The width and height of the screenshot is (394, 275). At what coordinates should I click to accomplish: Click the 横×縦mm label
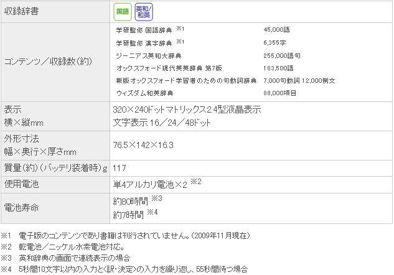[24, 123]
